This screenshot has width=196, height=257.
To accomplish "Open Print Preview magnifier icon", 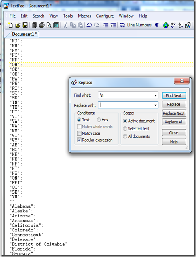I will point(49,25).
